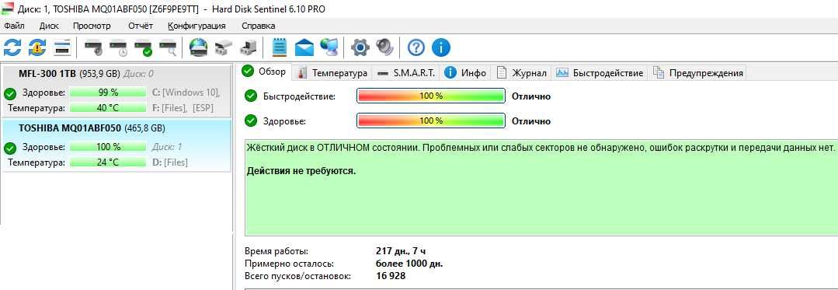Image resolution: width=838 pixels, height=290 pixels.
Task: Click green check beside overview Здоровье label
Action: [251, 121]
